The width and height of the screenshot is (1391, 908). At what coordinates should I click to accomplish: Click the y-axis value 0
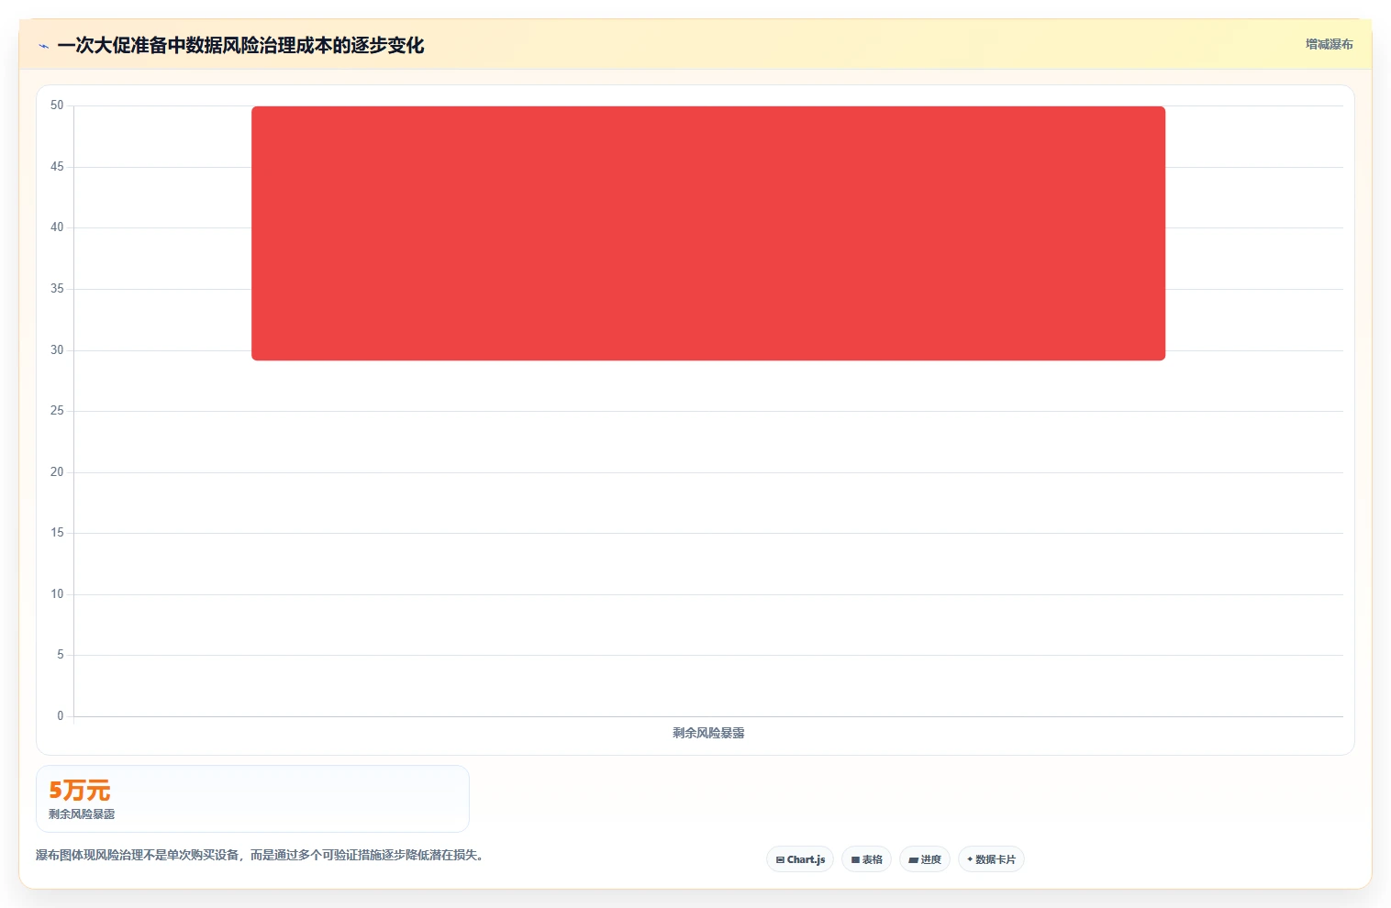[x=61, y=716]
